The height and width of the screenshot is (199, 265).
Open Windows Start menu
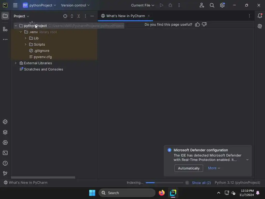pos(92,193)
